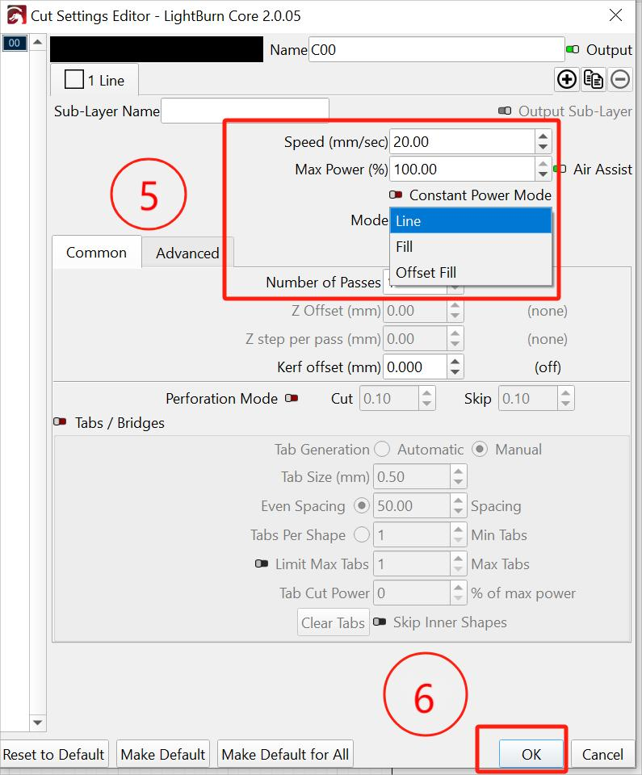Image resolution: width=642 pixels, height=775 pixels.
Task: Toggle the Output switch
Action: [x=573, y=49]
